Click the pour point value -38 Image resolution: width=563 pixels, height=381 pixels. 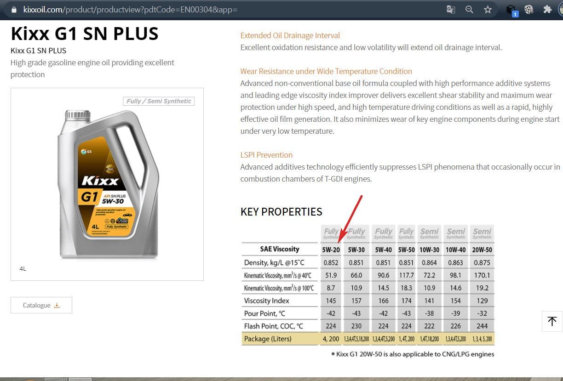tap(429, 313)
